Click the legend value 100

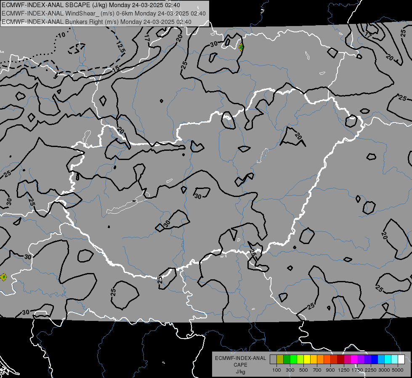[x=276, y=370]
